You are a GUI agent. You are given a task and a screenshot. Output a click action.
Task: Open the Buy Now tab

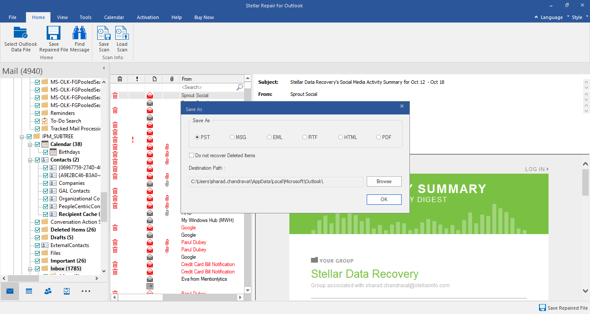click(204, 17)
